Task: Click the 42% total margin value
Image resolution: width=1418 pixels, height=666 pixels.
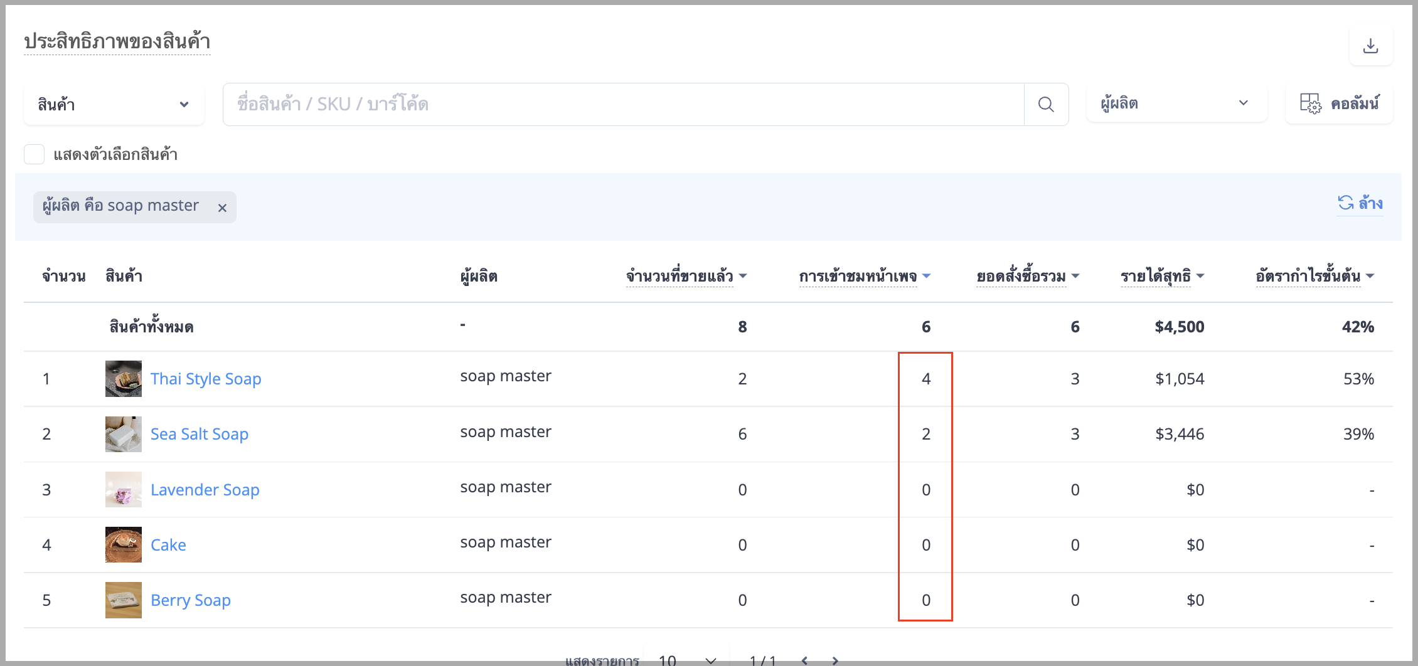Action: [1358, 327]
